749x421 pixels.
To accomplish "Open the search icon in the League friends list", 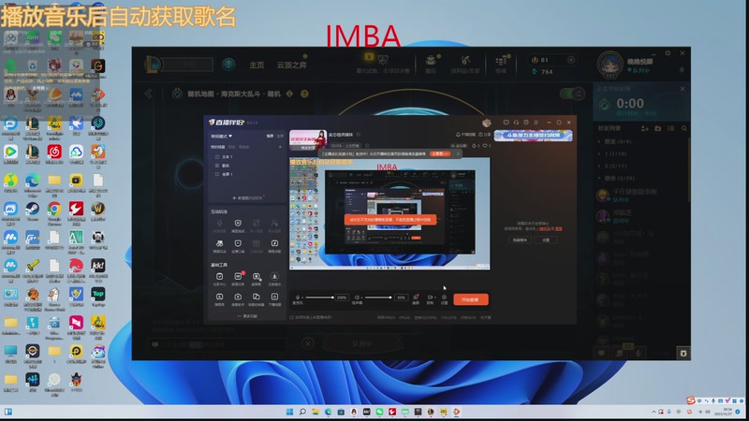I will pyautogui.click(x=684, y=128).
